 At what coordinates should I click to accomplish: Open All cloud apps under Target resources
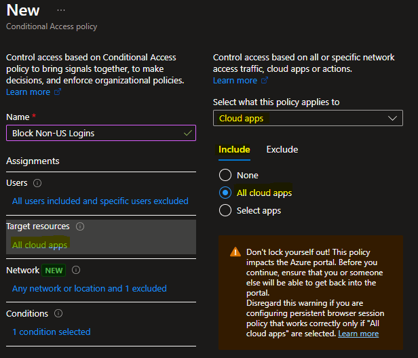pos(40,245)
